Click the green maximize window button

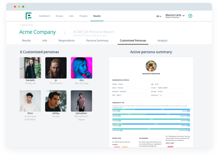[23, 7]
